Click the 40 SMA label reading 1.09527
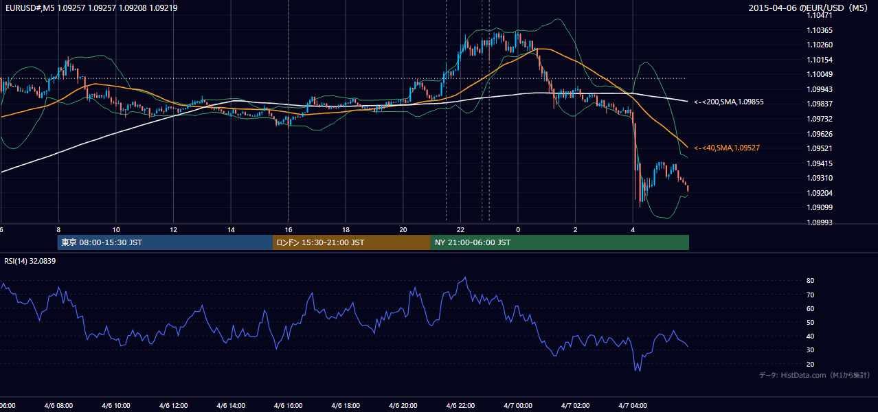 (726, 148)
